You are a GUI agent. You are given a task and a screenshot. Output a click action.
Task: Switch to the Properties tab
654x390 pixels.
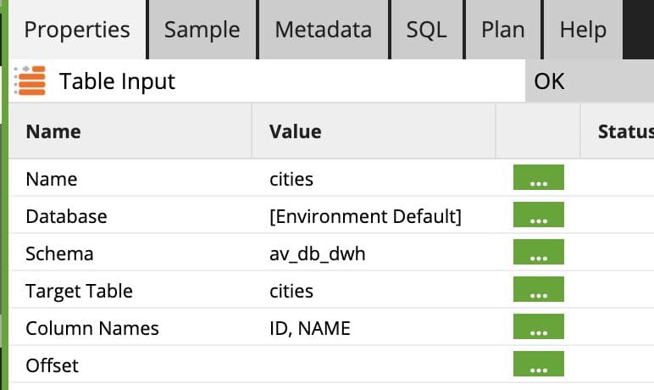[77, 31]
